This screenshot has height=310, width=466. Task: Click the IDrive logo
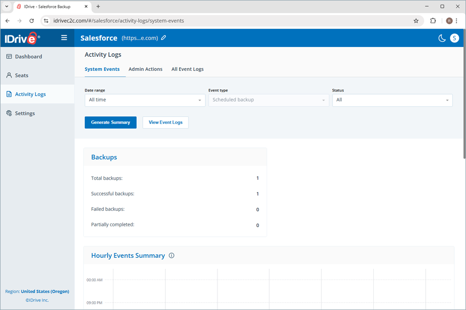tap(22, 38)
